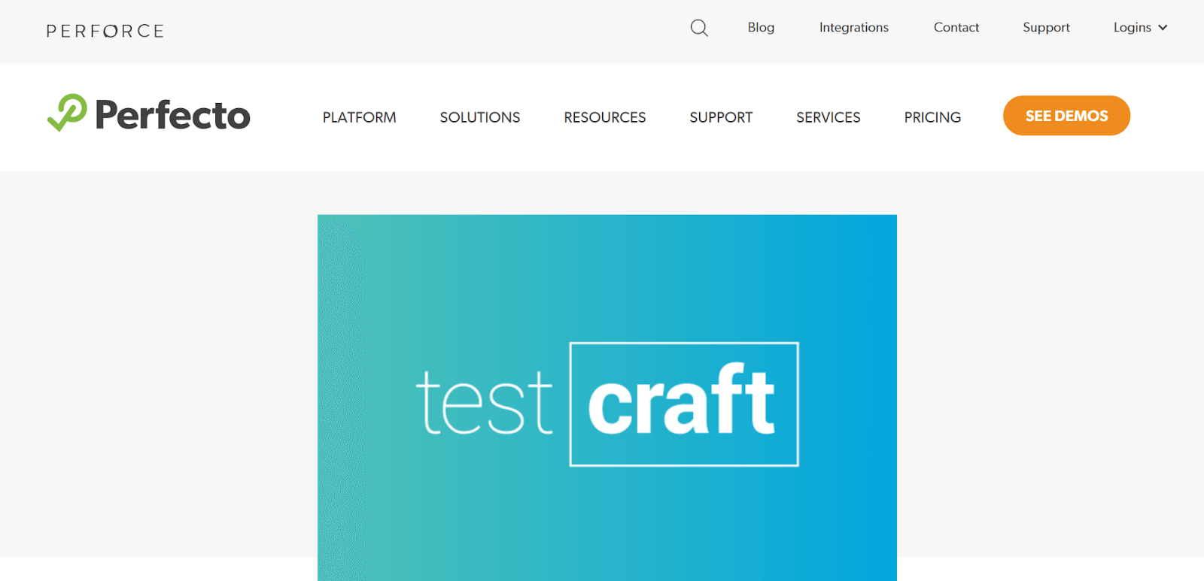Viewport: 1204px width, 581px height.
Task: Select SERVICES in the main navigation
Action: coord(828,117)
